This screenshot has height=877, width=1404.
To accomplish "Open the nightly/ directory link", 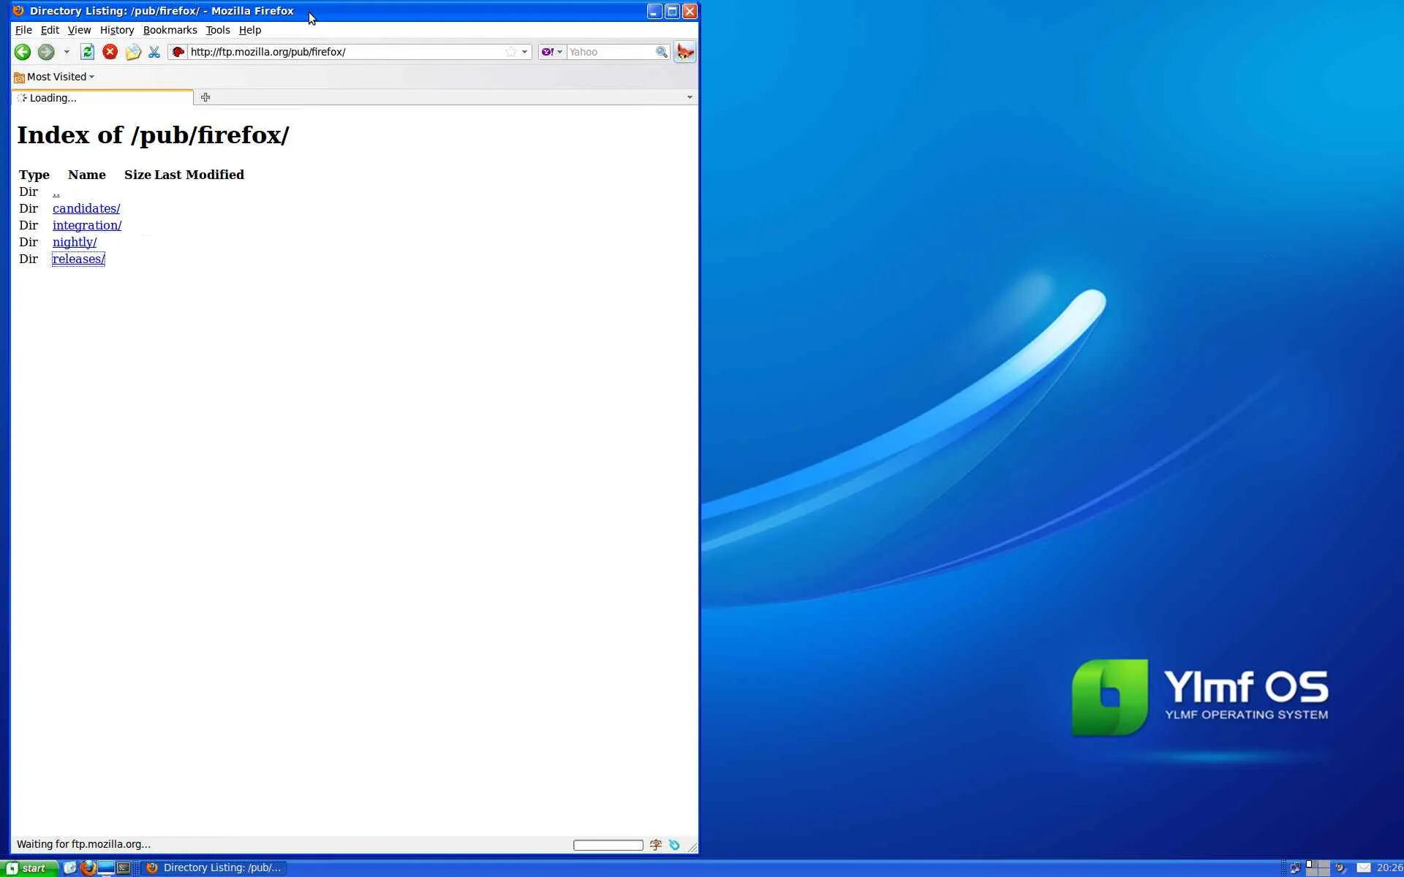I will click(x=75, y=242).
